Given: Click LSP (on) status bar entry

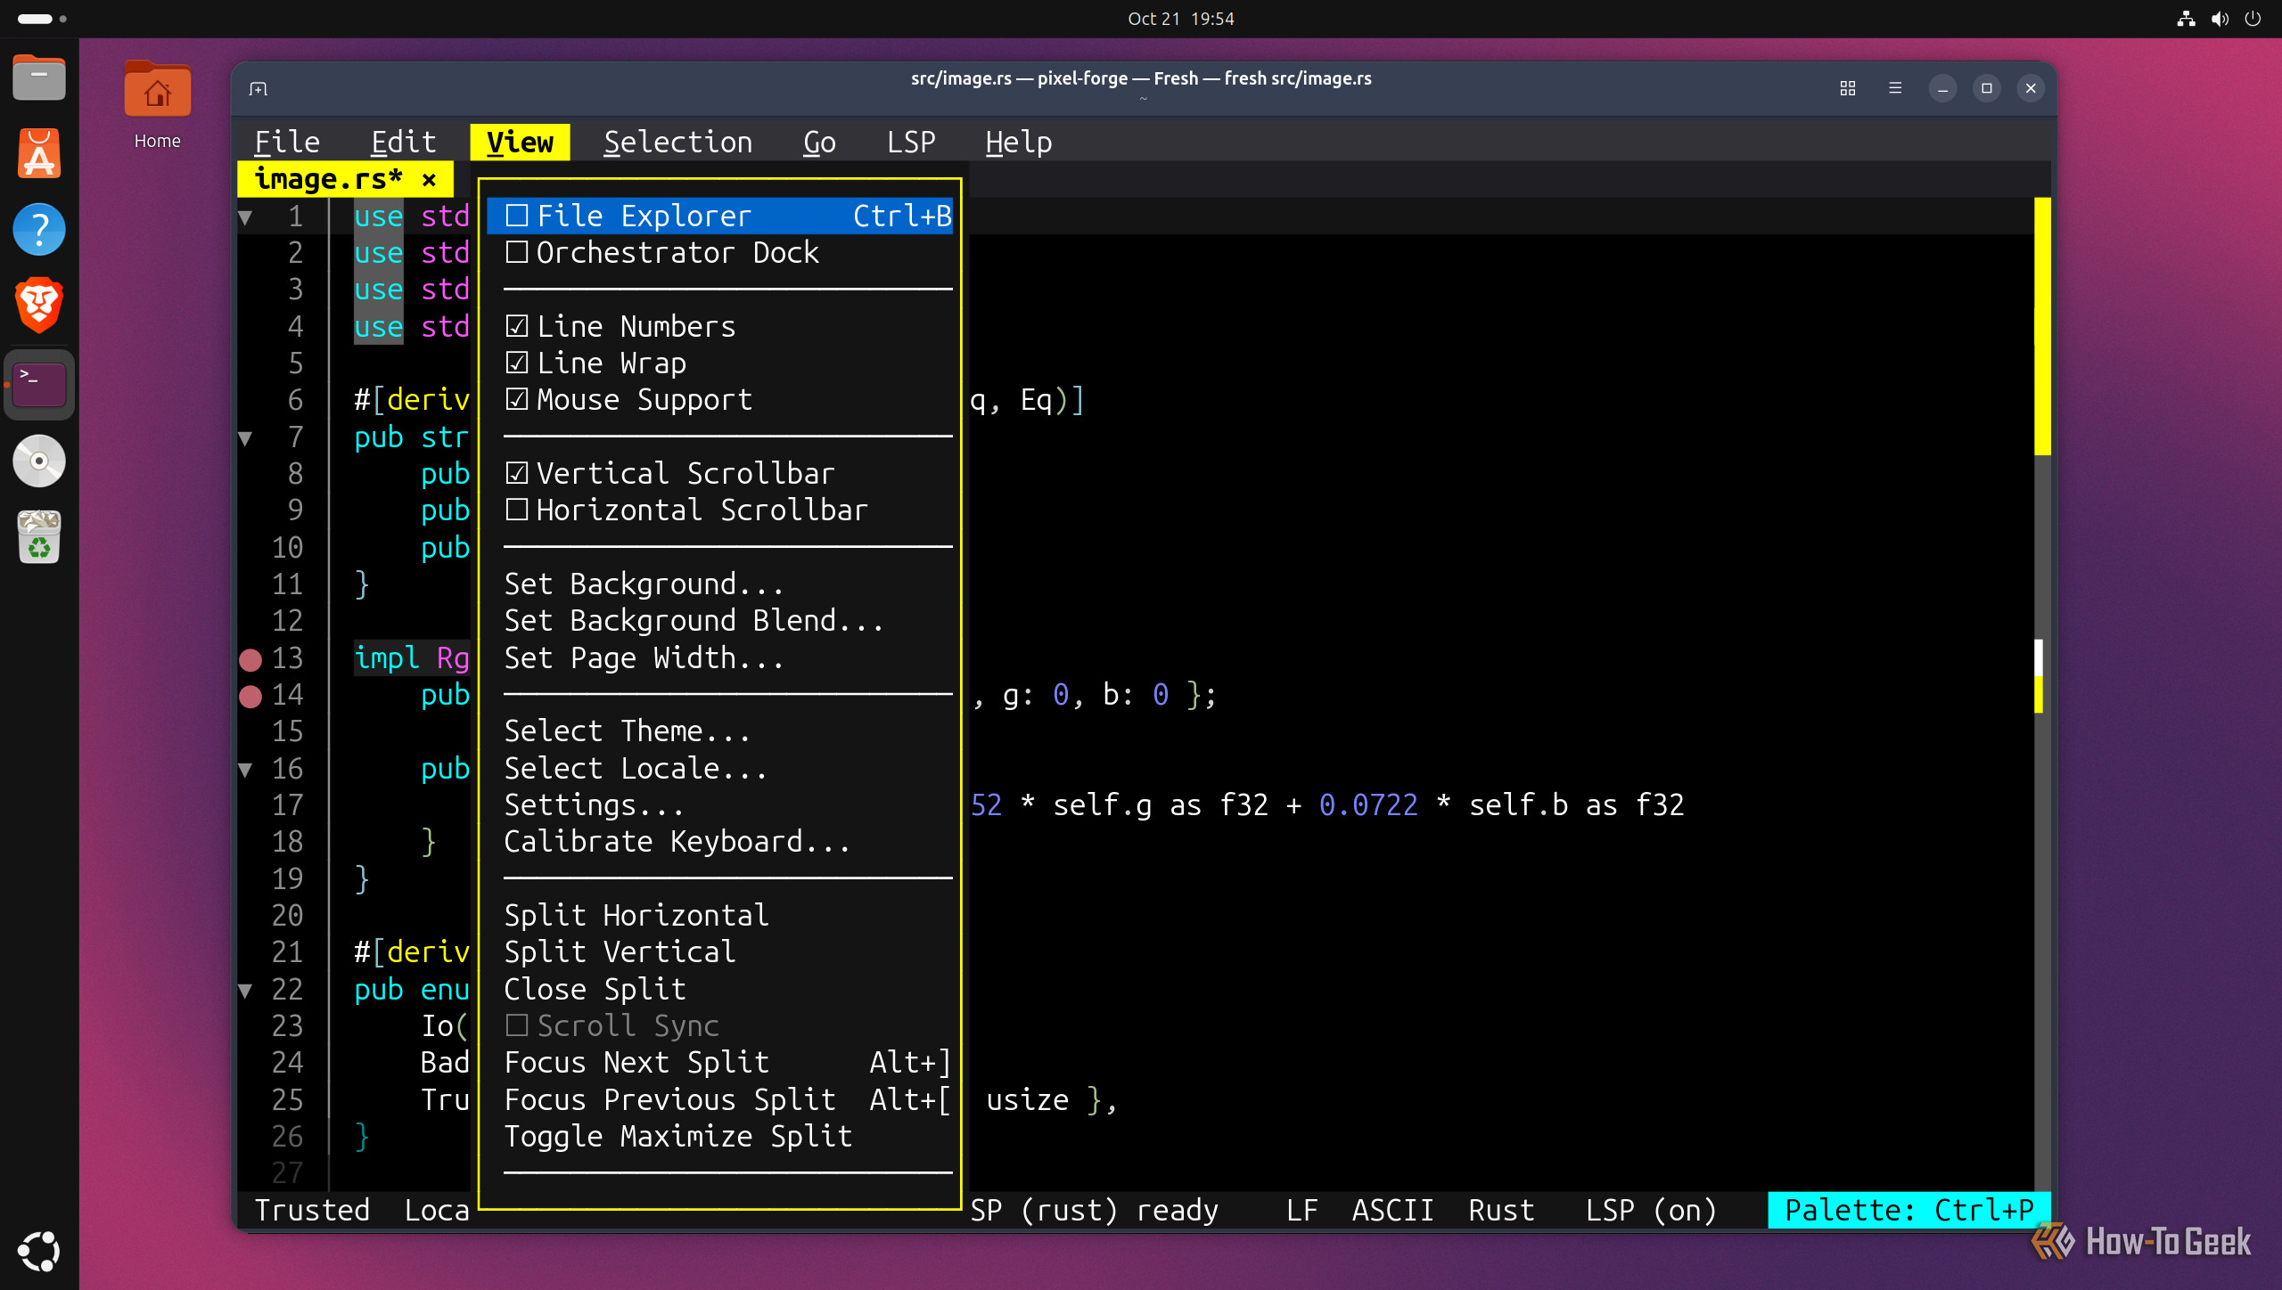Looking at the screenshot, I should [x=1651, y=1210].
